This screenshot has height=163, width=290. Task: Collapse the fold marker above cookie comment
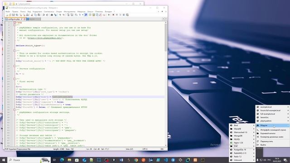14,51
